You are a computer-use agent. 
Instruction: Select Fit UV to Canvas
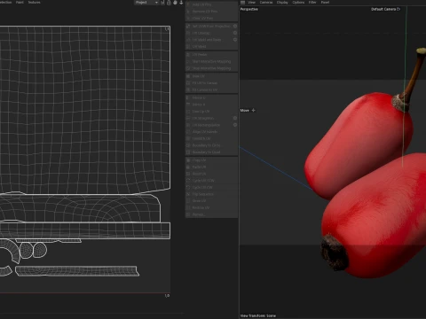[211, 83]
